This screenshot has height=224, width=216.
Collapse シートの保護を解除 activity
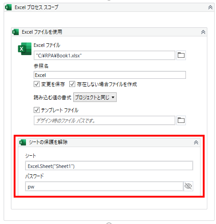[x=196, y=143]
